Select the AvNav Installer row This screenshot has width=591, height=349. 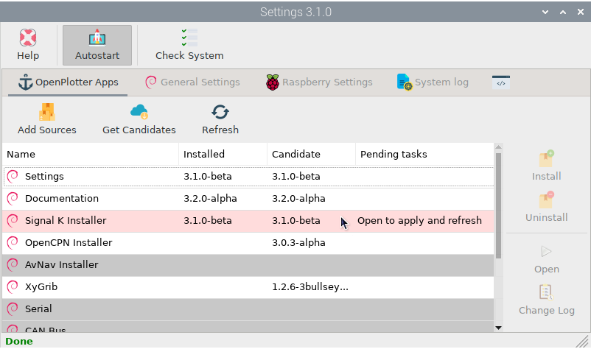(x=248, y=265)
